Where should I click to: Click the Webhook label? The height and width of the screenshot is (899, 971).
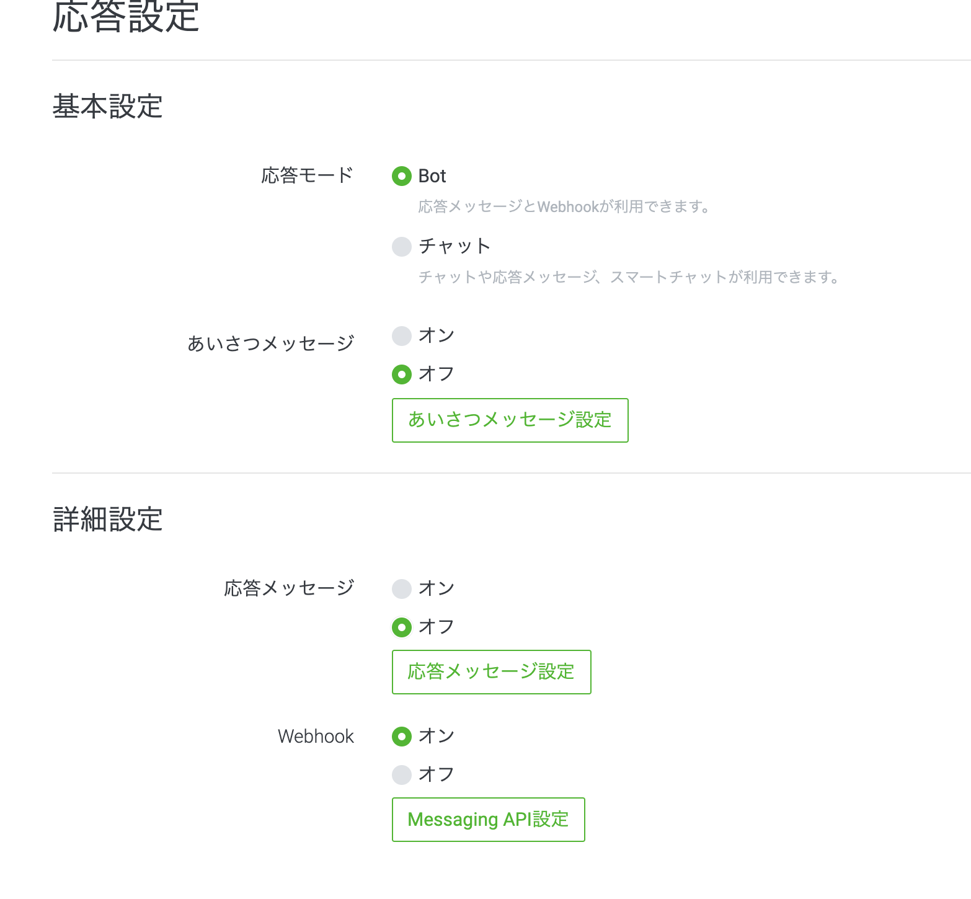316,736
